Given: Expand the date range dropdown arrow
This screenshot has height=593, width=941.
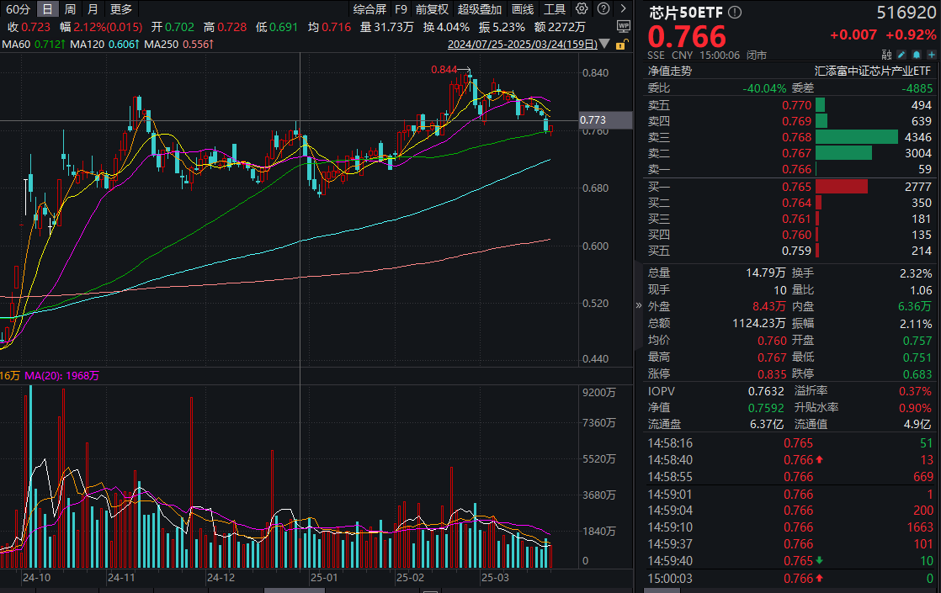Looking at the screenshot, I should tap(604, 44).
